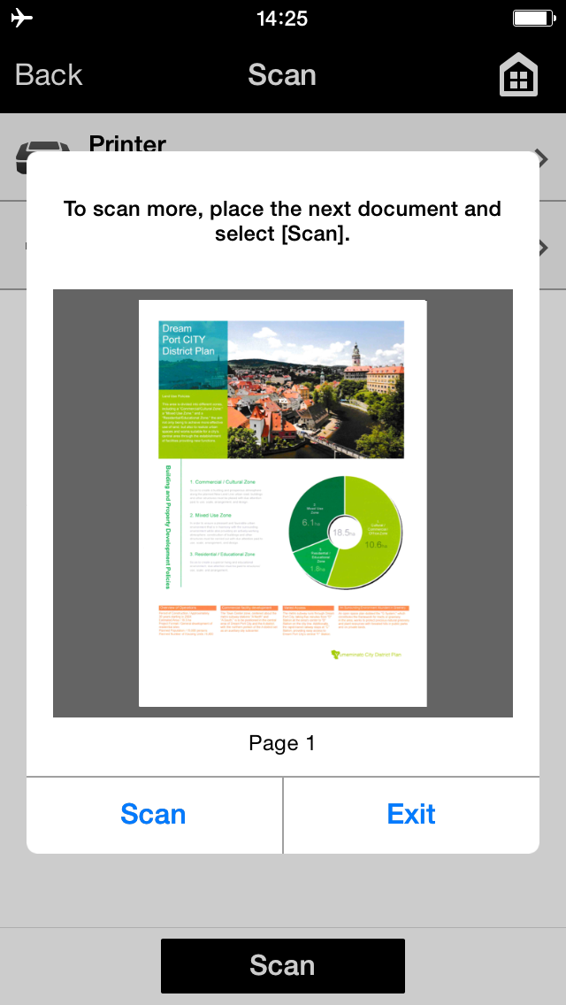Screen dimensions: 566x1005
Task: Tap the 'To scan more' instruction text
Action: (x=283, y=221)
